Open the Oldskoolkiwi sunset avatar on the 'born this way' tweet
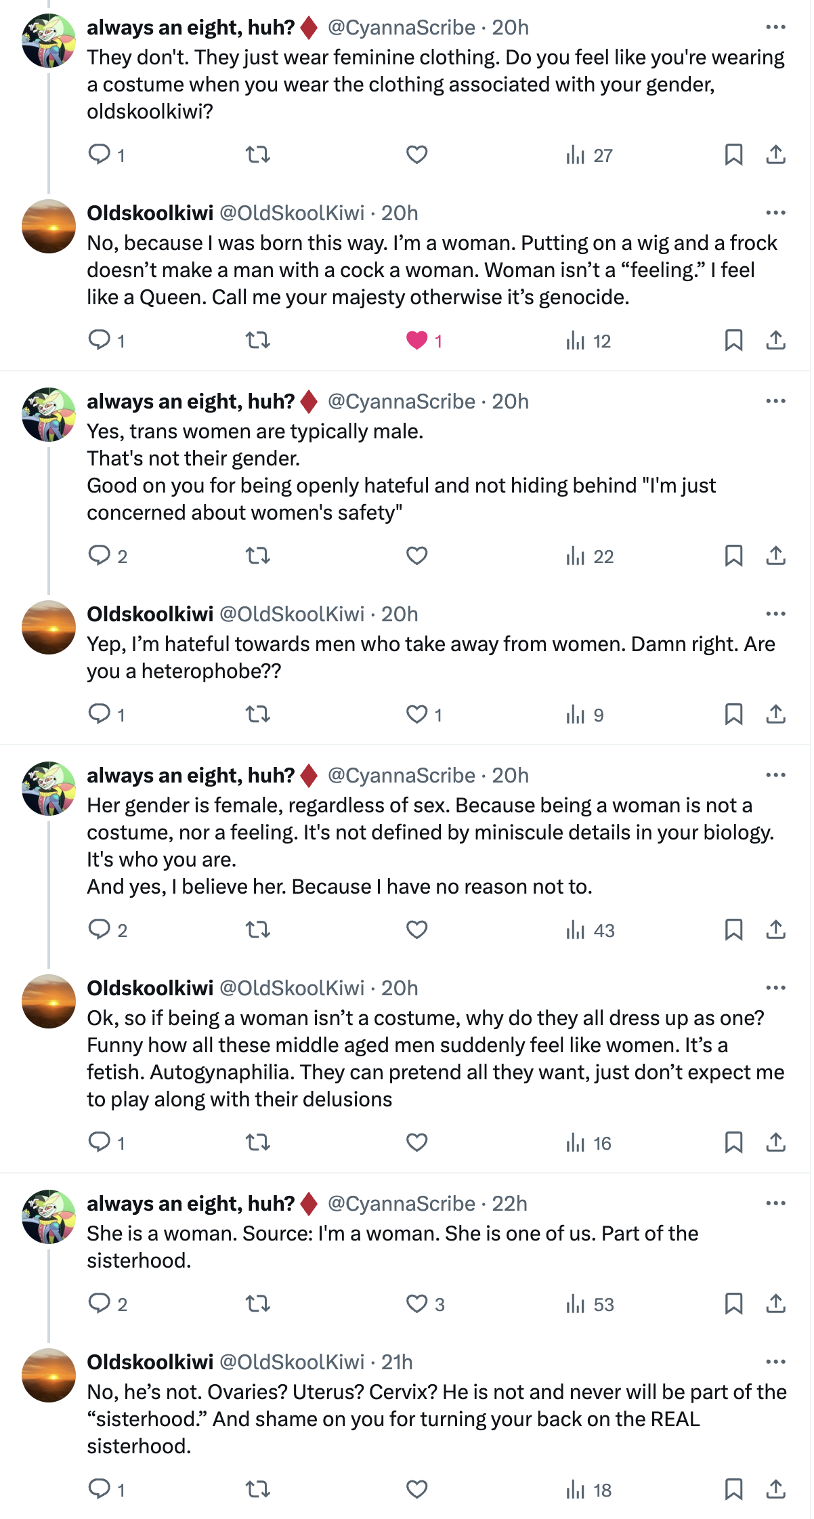 tap(49, 226)
